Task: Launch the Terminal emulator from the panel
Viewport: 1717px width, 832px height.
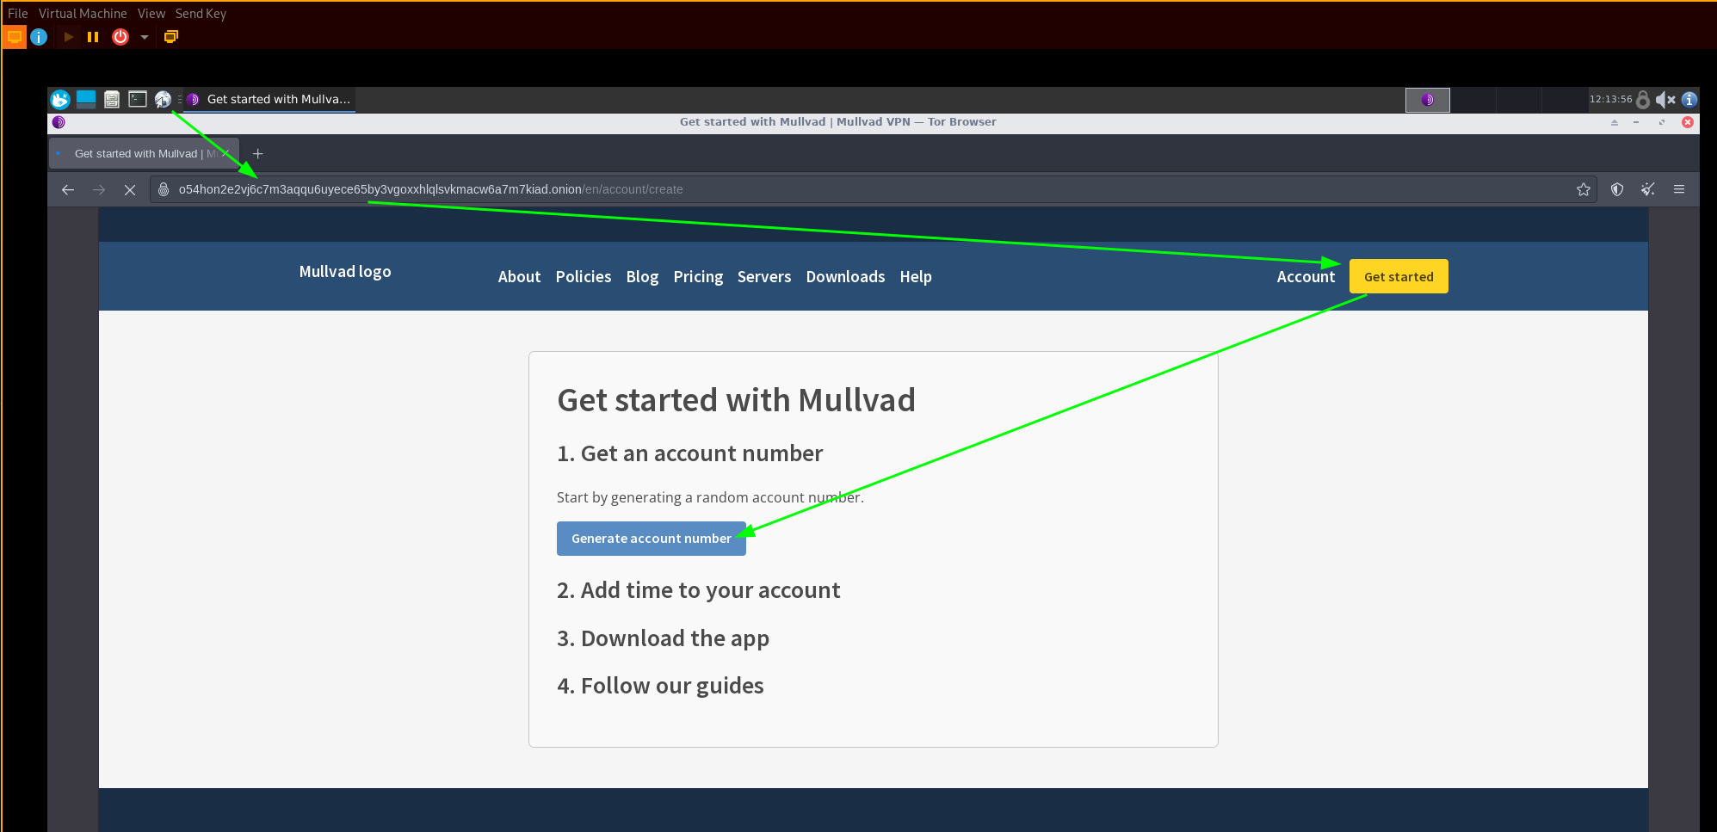Action: pos(138,99)
